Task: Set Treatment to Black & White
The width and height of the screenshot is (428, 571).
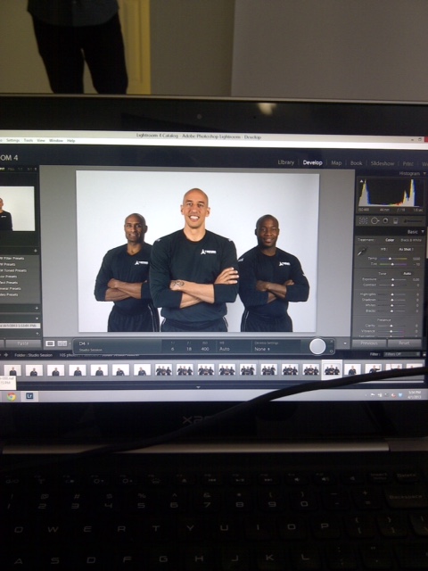Action: (411, 240)
